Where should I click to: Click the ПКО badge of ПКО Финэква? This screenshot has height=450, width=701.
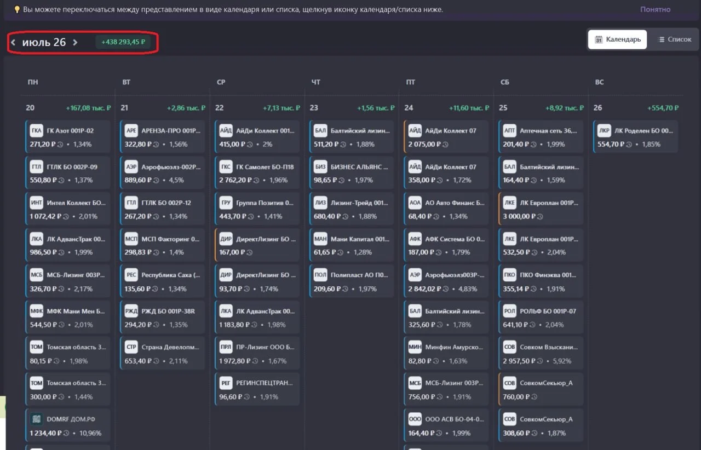pyautogui.click(x=510, y=275)
